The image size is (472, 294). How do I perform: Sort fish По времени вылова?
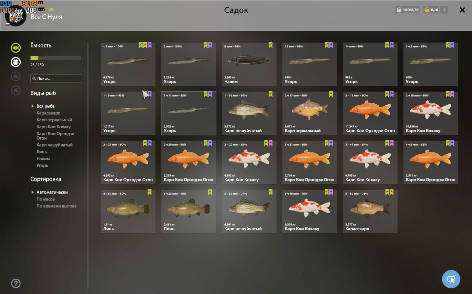[x=56, y=206]
